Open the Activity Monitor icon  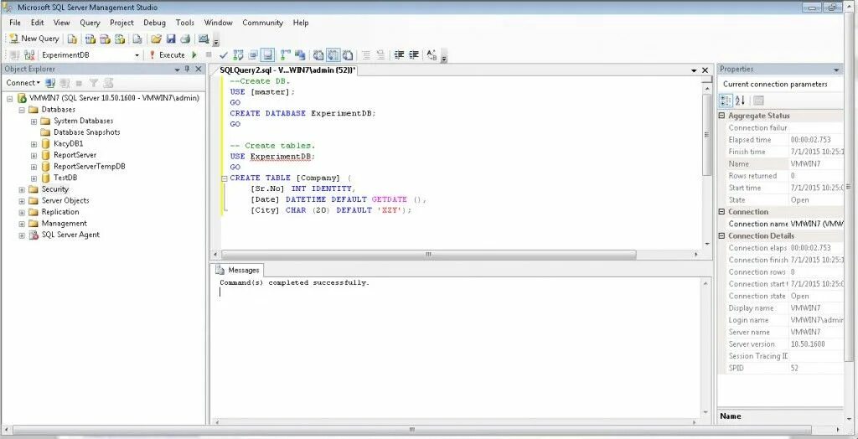204,39
